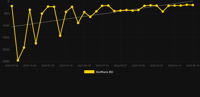Screen dimensions: 200x97
Task: Select the data point above 2025-04-14
Action: (175, 6)
